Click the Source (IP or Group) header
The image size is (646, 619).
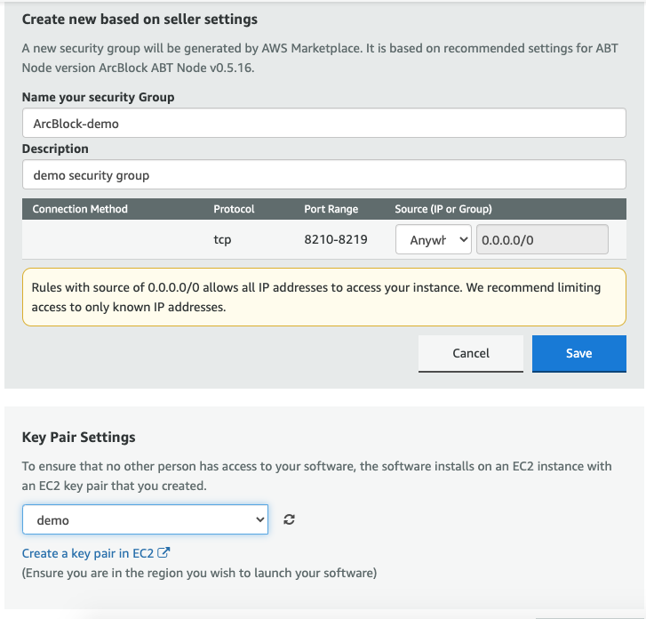pos(443,209)
